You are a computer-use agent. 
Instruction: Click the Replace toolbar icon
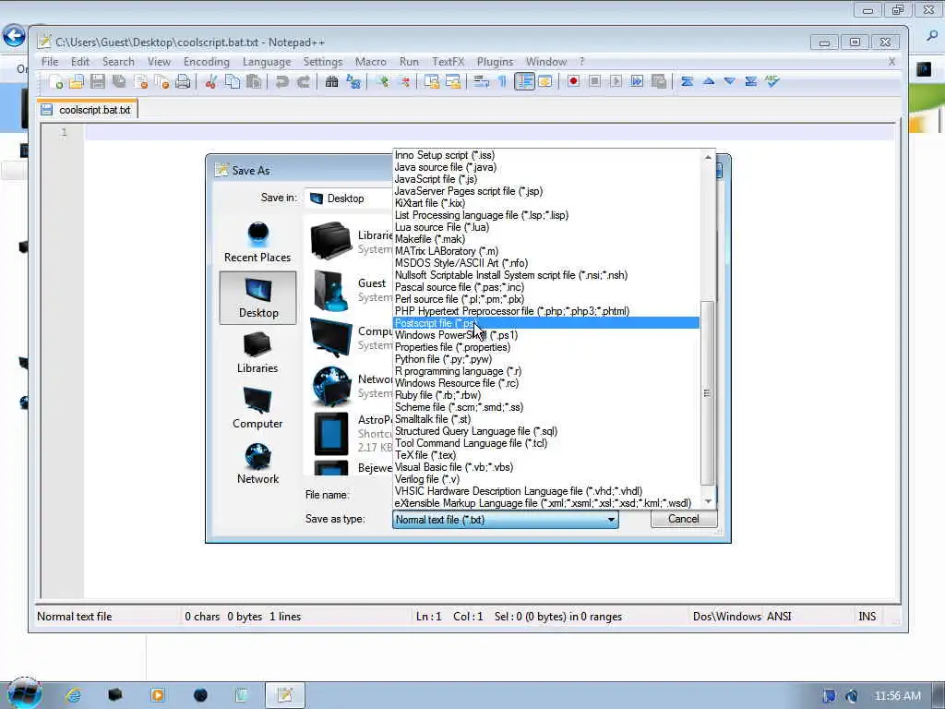[353, 81]
